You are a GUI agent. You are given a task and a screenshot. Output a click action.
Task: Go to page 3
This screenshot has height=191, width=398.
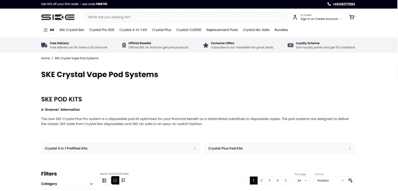270,180
